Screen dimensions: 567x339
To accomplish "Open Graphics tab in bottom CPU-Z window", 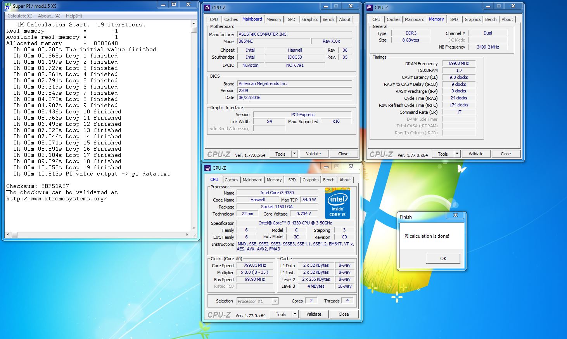I will [x=310, y=180].
